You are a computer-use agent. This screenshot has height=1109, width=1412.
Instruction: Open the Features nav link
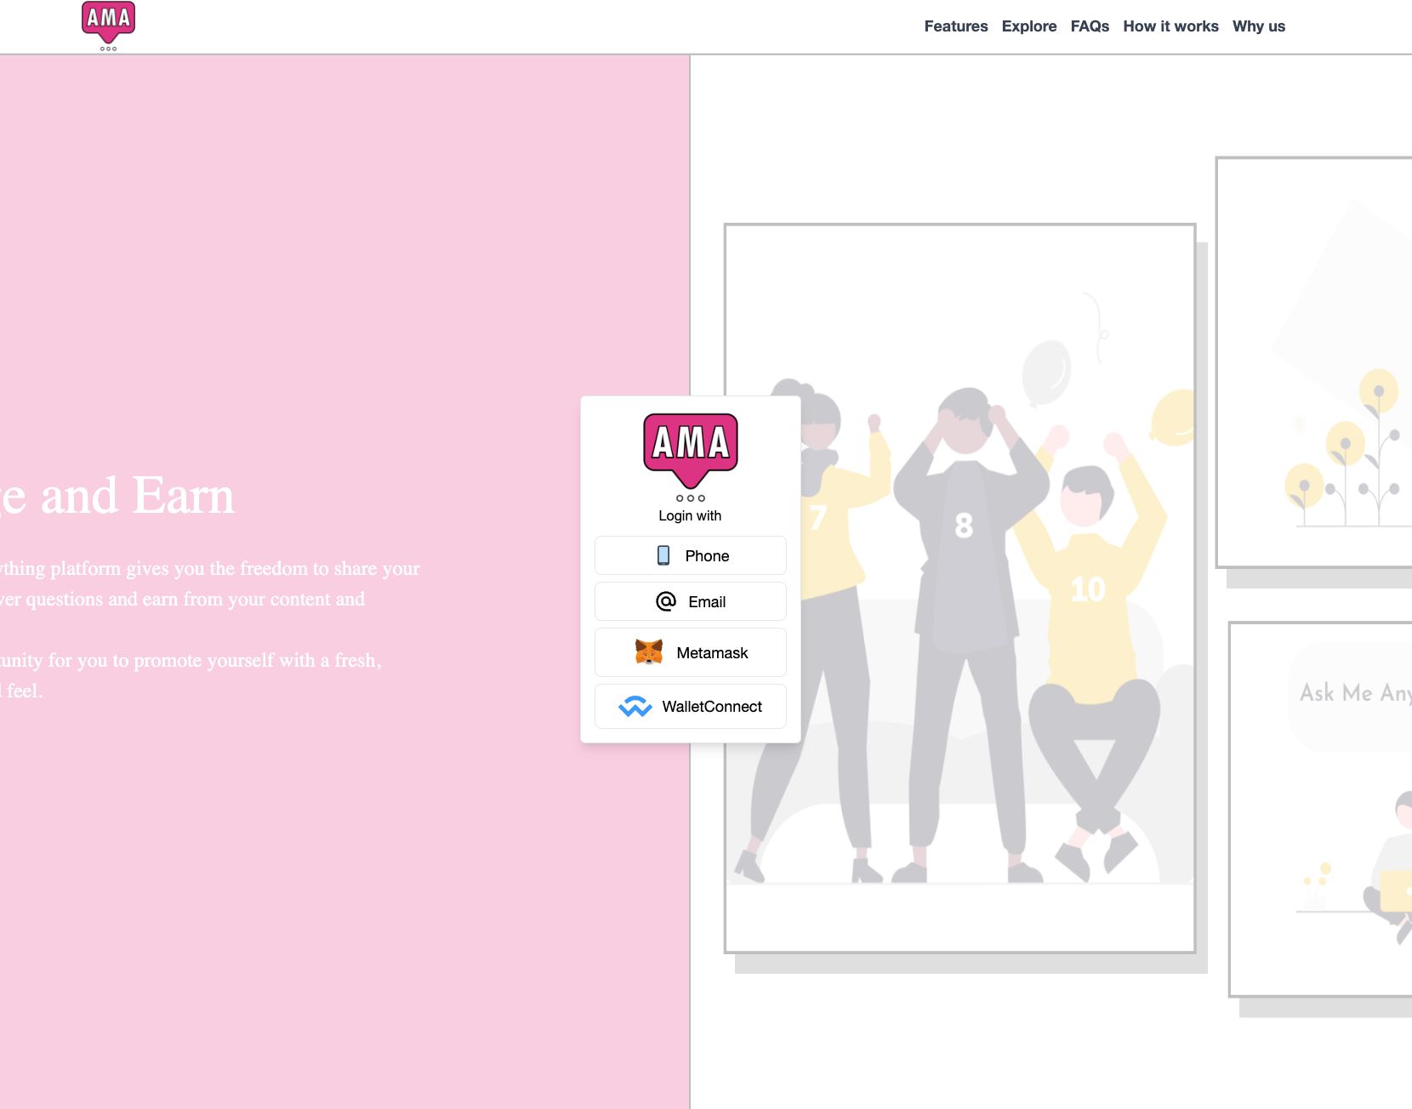click(x=956, y=26)
